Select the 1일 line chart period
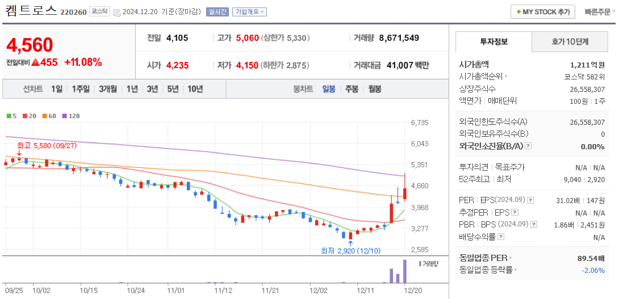This screenshot has width=619, height=299. click(57, 89)
